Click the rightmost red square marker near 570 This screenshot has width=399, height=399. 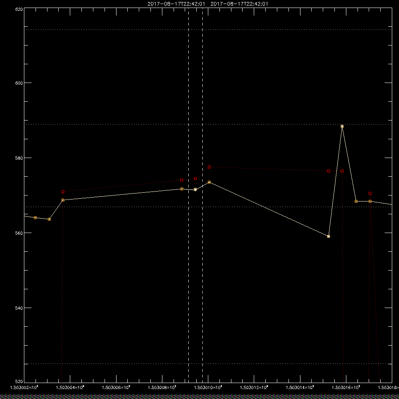(370, 194)
